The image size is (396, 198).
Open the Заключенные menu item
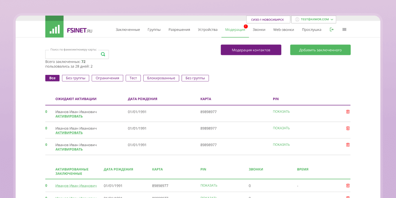128,30
